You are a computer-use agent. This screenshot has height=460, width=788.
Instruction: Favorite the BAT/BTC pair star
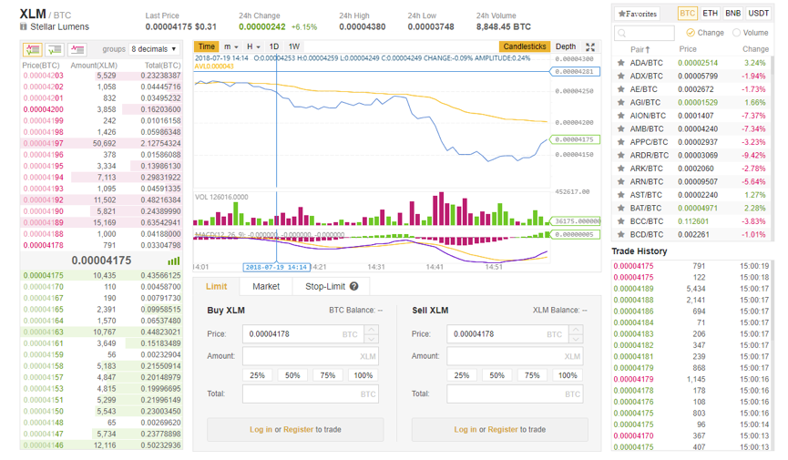621,208
